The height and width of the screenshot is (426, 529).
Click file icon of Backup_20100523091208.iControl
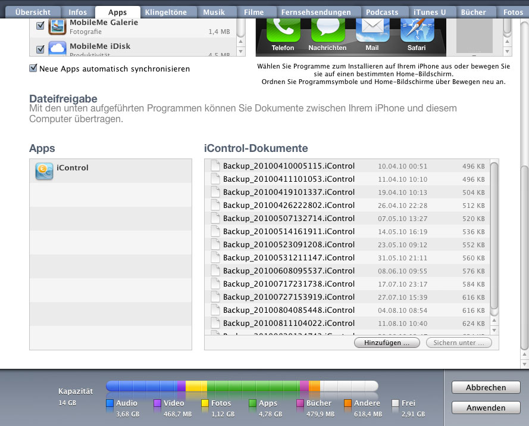point(215,245)
